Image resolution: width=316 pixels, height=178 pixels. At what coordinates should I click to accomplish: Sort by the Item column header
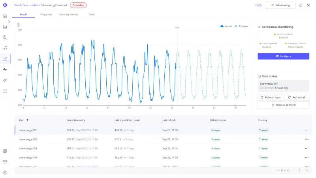[x=24, y=120]
